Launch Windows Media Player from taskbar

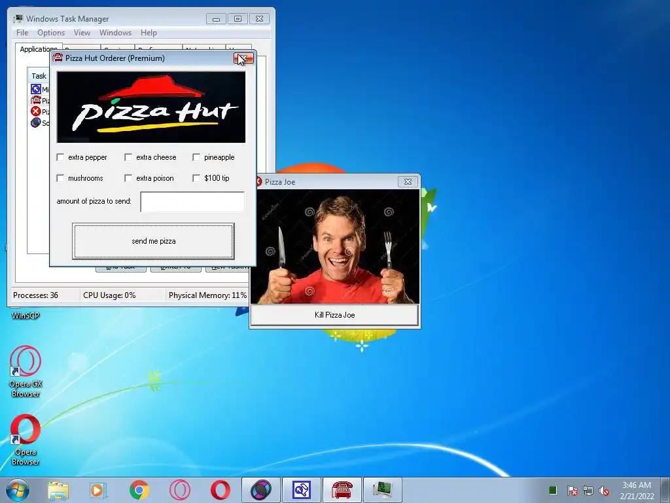click(x=98, y=490)
